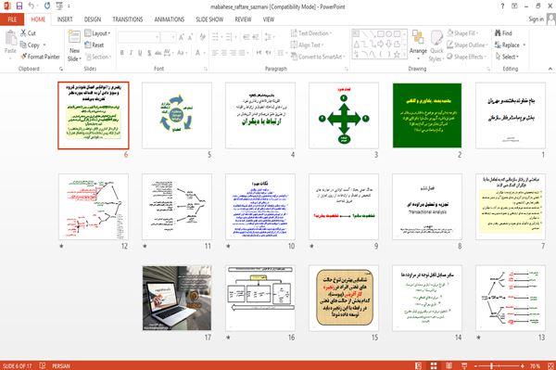Screen dimensions: 556x370
Task: Switch to SLIDE SHOW tab
Action: pos(209,19)
